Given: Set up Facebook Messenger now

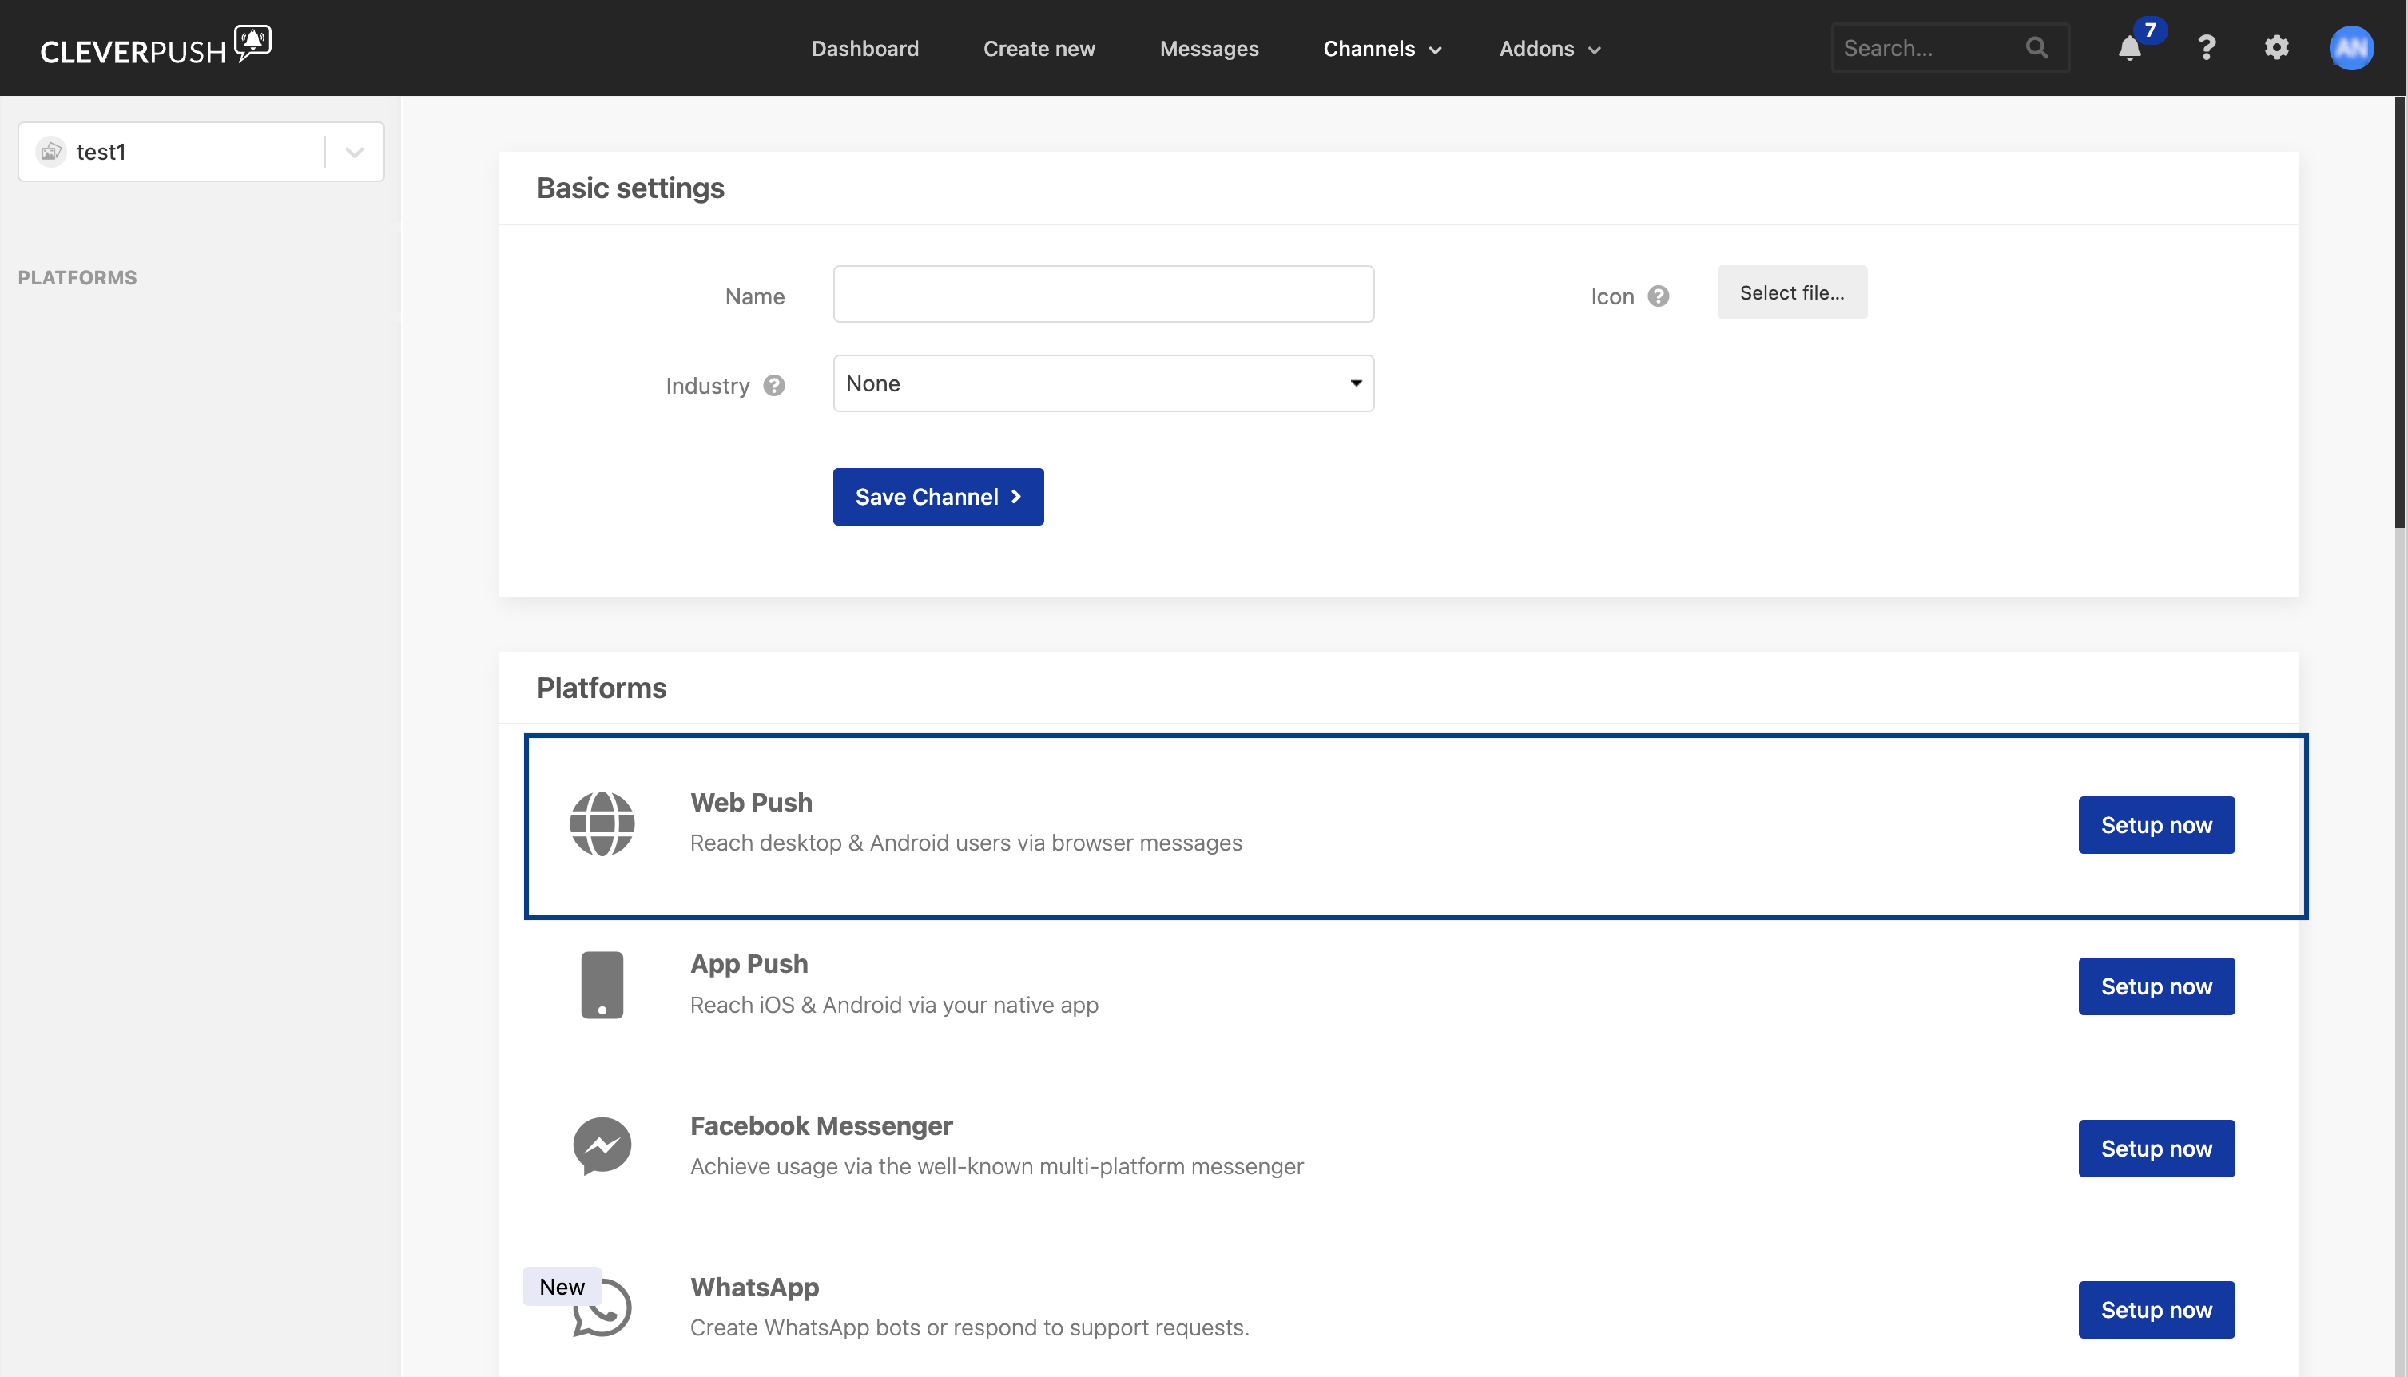Looking at the screenshot, I should [2156, 1148].
